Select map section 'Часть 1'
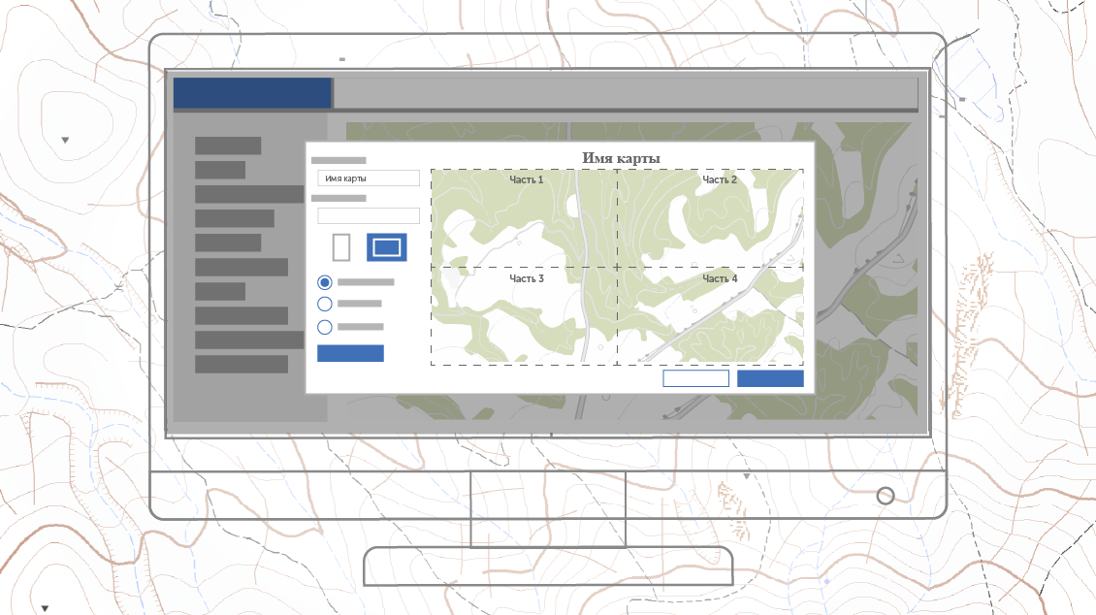The height and width of the screenshot is (615, 1096). (x=524, y=219)
